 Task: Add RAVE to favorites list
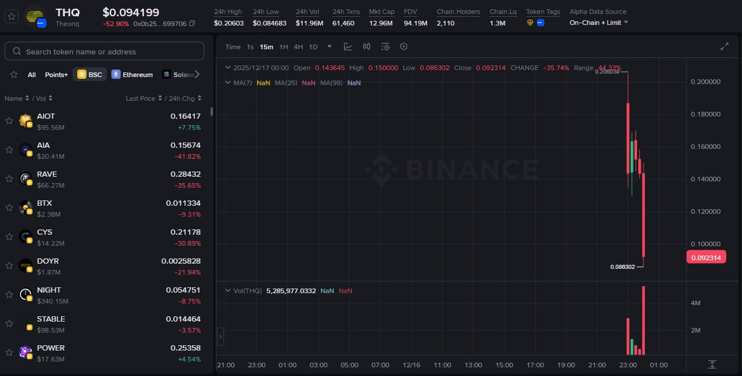coord(9,179)
